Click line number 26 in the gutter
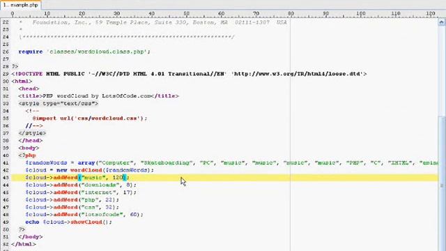 click(6, 52)
